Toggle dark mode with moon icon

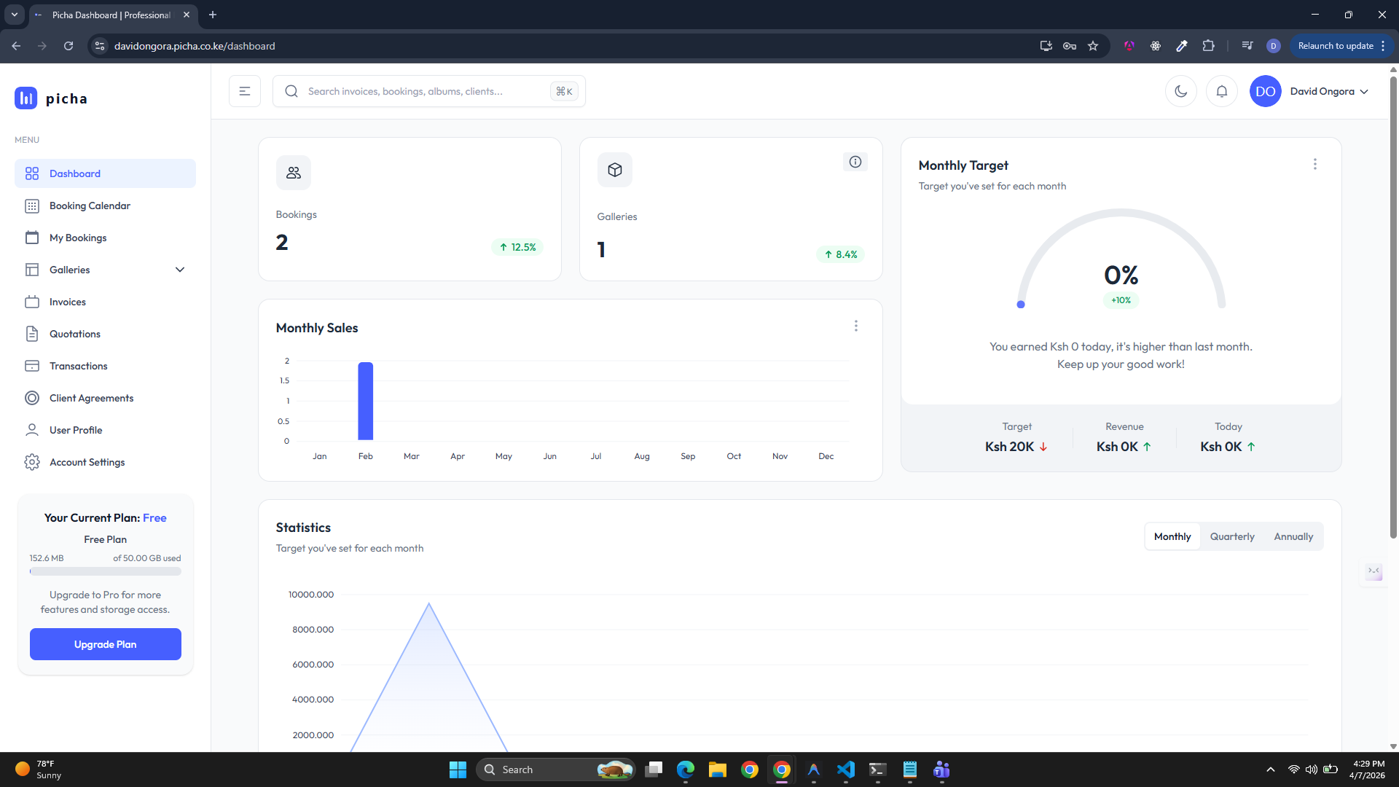[1180, 91]
